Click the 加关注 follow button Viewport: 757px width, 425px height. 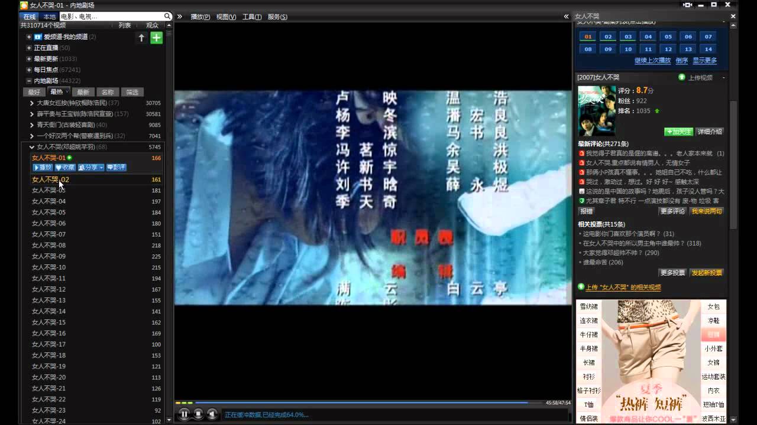point(678,132)
